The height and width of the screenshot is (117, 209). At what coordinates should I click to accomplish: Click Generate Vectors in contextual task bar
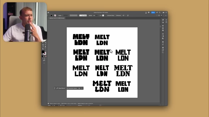[x=72, y=88]
